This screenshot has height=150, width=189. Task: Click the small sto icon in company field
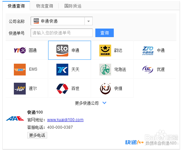point(36,21)
